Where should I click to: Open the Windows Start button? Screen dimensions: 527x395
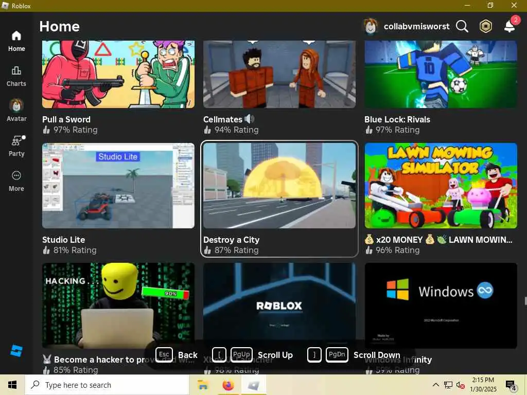[x=12, y=385]
